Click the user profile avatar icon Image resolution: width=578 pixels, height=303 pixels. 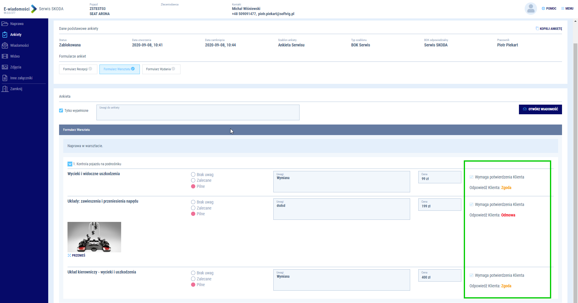click(x=530, y=9)
